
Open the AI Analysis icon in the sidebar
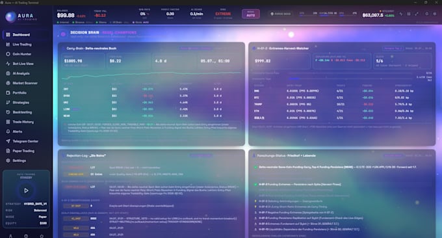[8, 73]
